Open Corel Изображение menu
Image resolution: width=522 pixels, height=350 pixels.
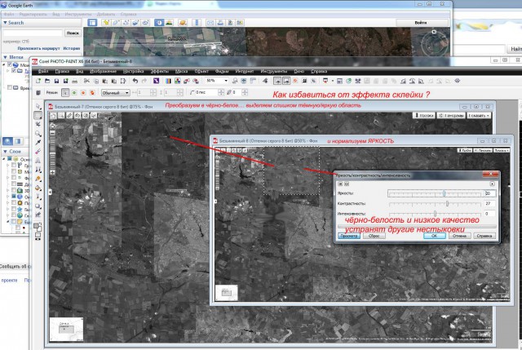104,71
